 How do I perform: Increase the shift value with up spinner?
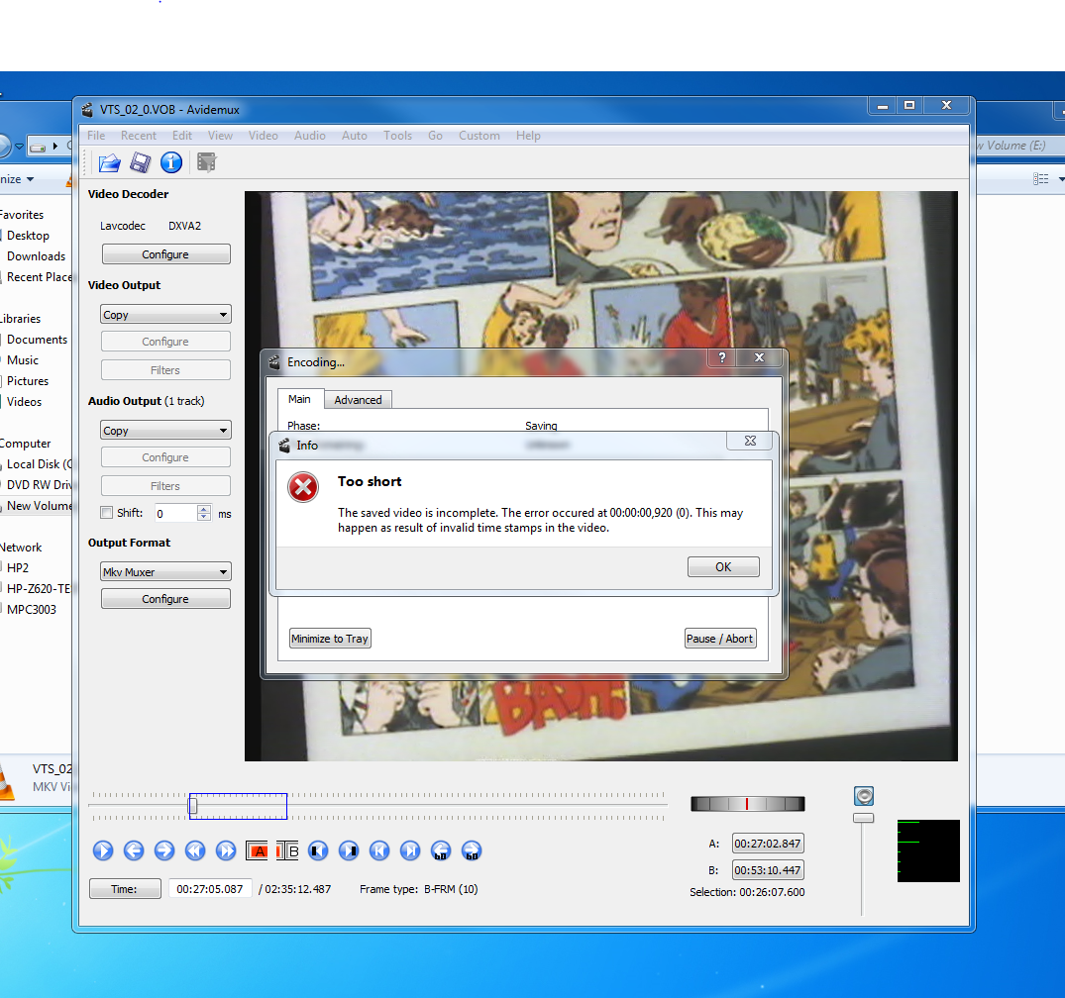[204, 509]
